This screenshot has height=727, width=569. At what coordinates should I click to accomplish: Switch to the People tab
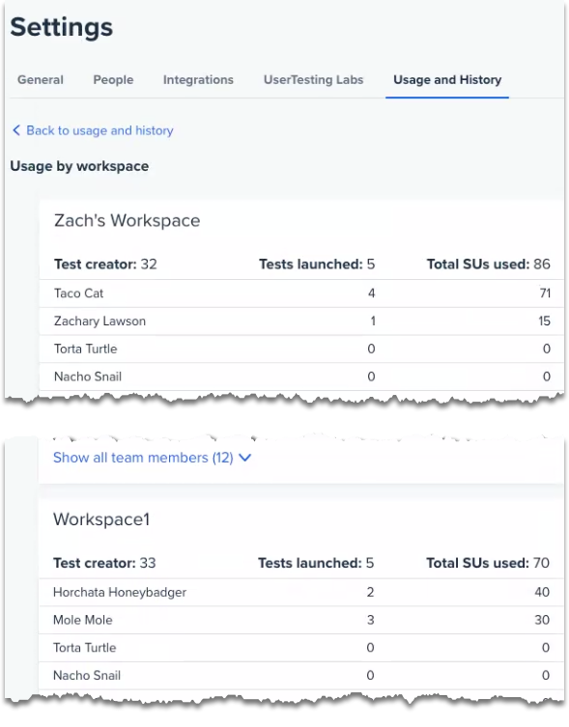pos(113,80)
